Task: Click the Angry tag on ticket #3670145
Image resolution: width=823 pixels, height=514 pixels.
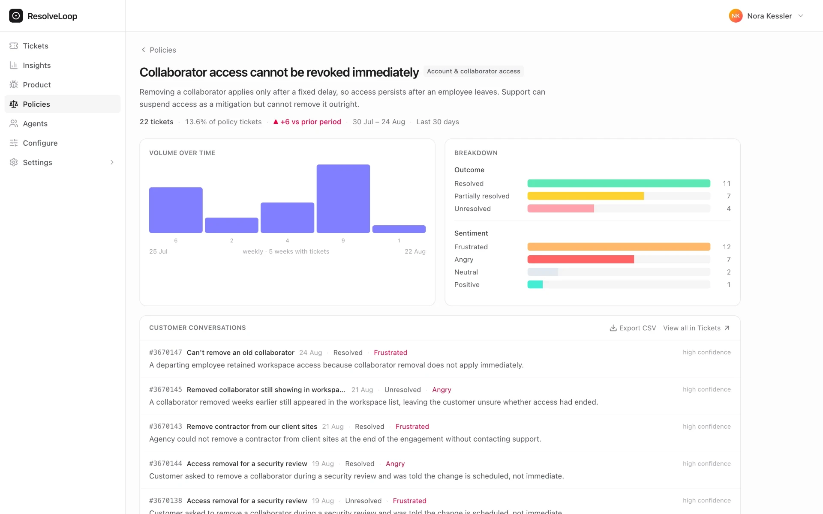Action: pos(442,390)
